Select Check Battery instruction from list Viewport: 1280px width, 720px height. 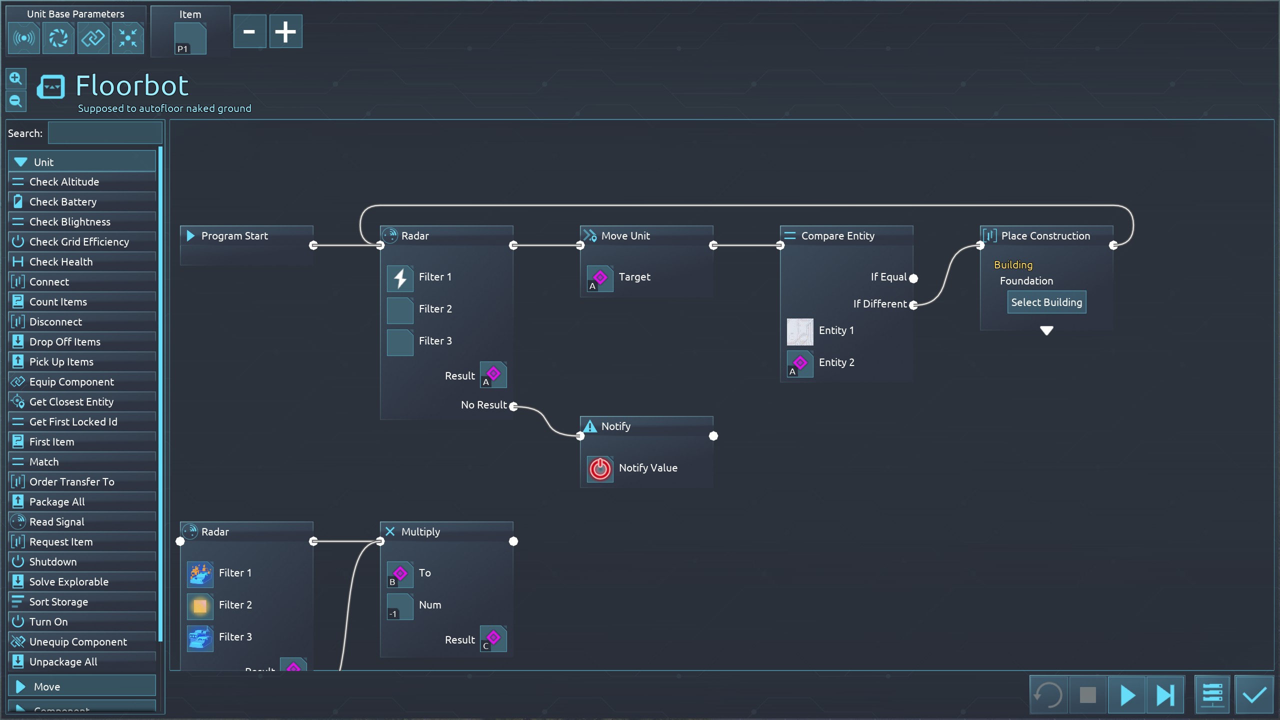[63, 202]
